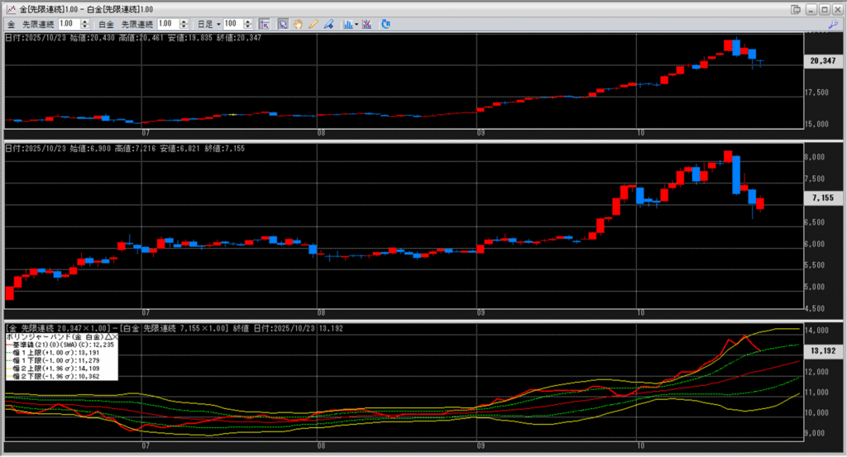Click the detach window icon in titlebar
This screenshot has height=457, width=847.
pos(796,8)
